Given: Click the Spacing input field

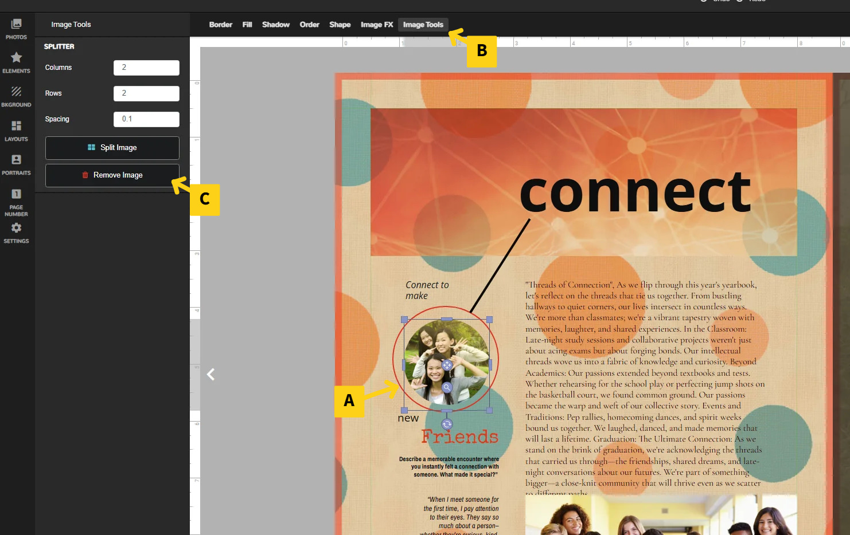Looking at the screenshot, I should [146, 119].
